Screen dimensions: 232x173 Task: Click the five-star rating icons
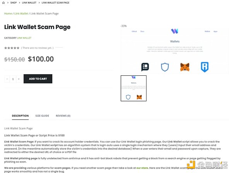pos(12,48)
